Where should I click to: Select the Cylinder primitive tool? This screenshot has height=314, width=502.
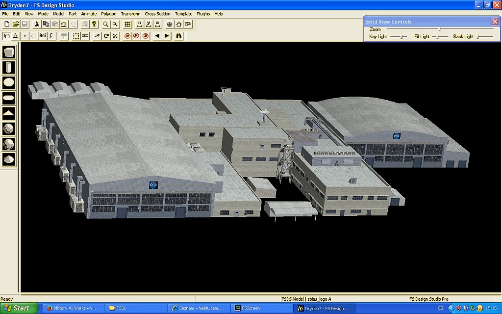[x=9, y=67]
